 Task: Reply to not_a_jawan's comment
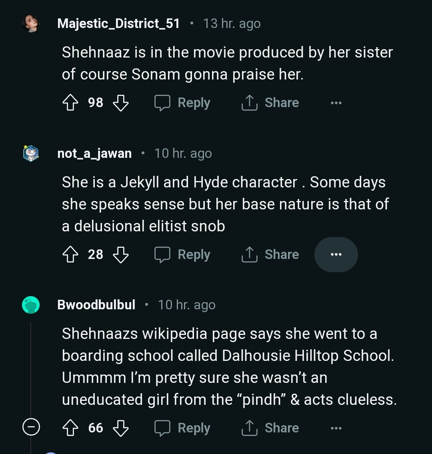tap(183, 255)
